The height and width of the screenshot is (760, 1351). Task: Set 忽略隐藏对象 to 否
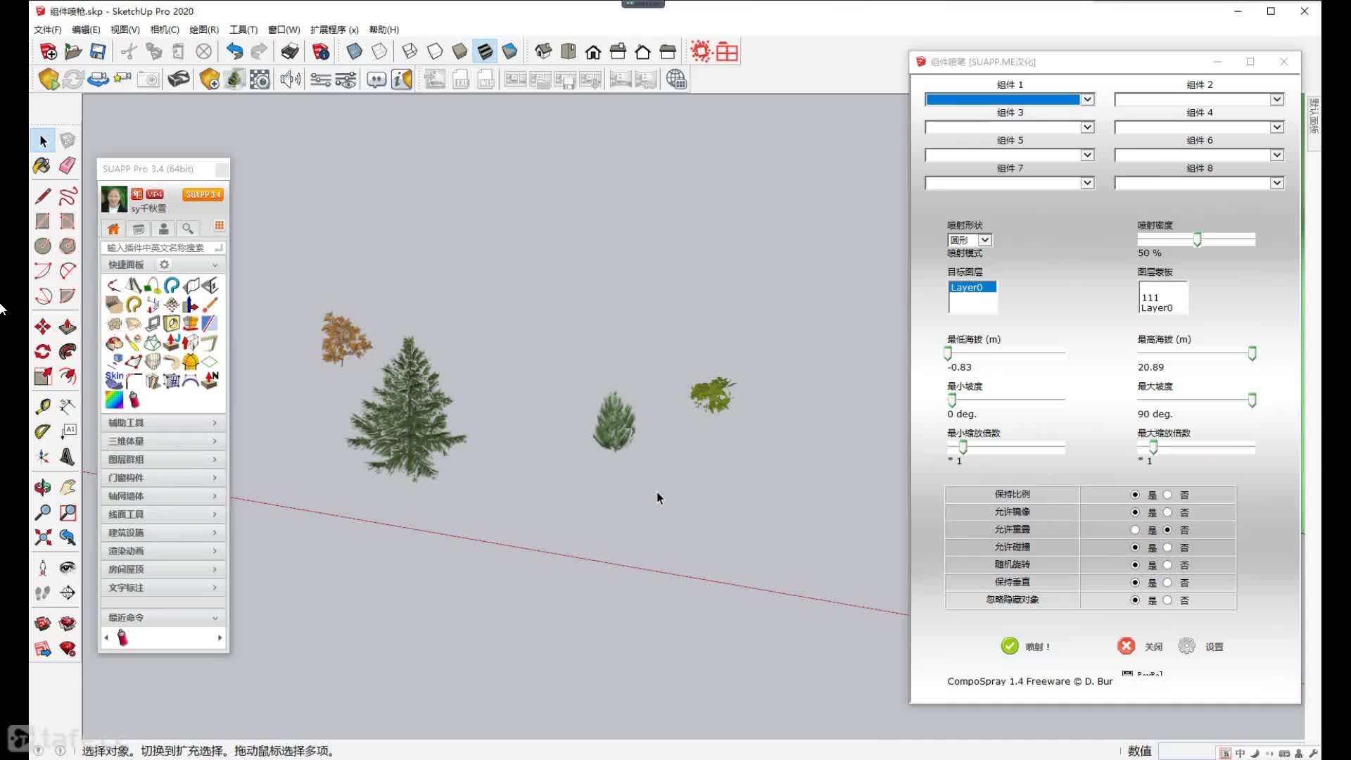point(1167,600)
